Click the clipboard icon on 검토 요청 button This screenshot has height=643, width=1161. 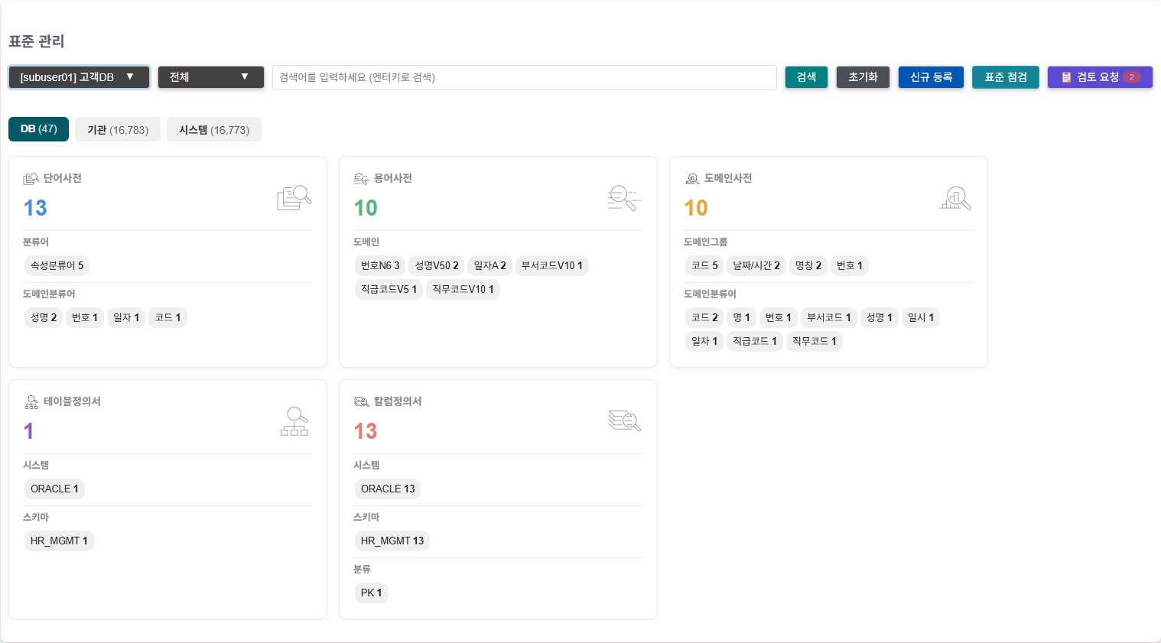[1066, 77]
